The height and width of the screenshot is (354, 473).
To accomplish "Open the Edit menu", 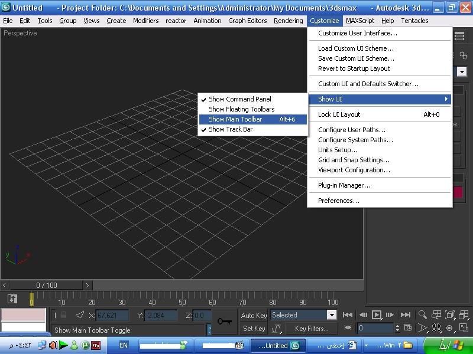I will pyautogui.click(x=25, y=21).
